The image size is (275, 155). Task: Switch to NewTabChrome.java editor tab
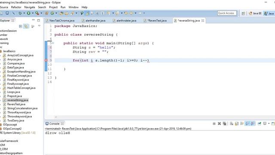[60, 21]
